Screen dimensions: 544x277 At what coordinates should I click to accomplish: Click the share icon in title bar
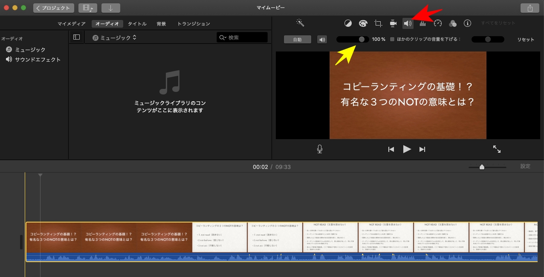[x=530, y=8]
